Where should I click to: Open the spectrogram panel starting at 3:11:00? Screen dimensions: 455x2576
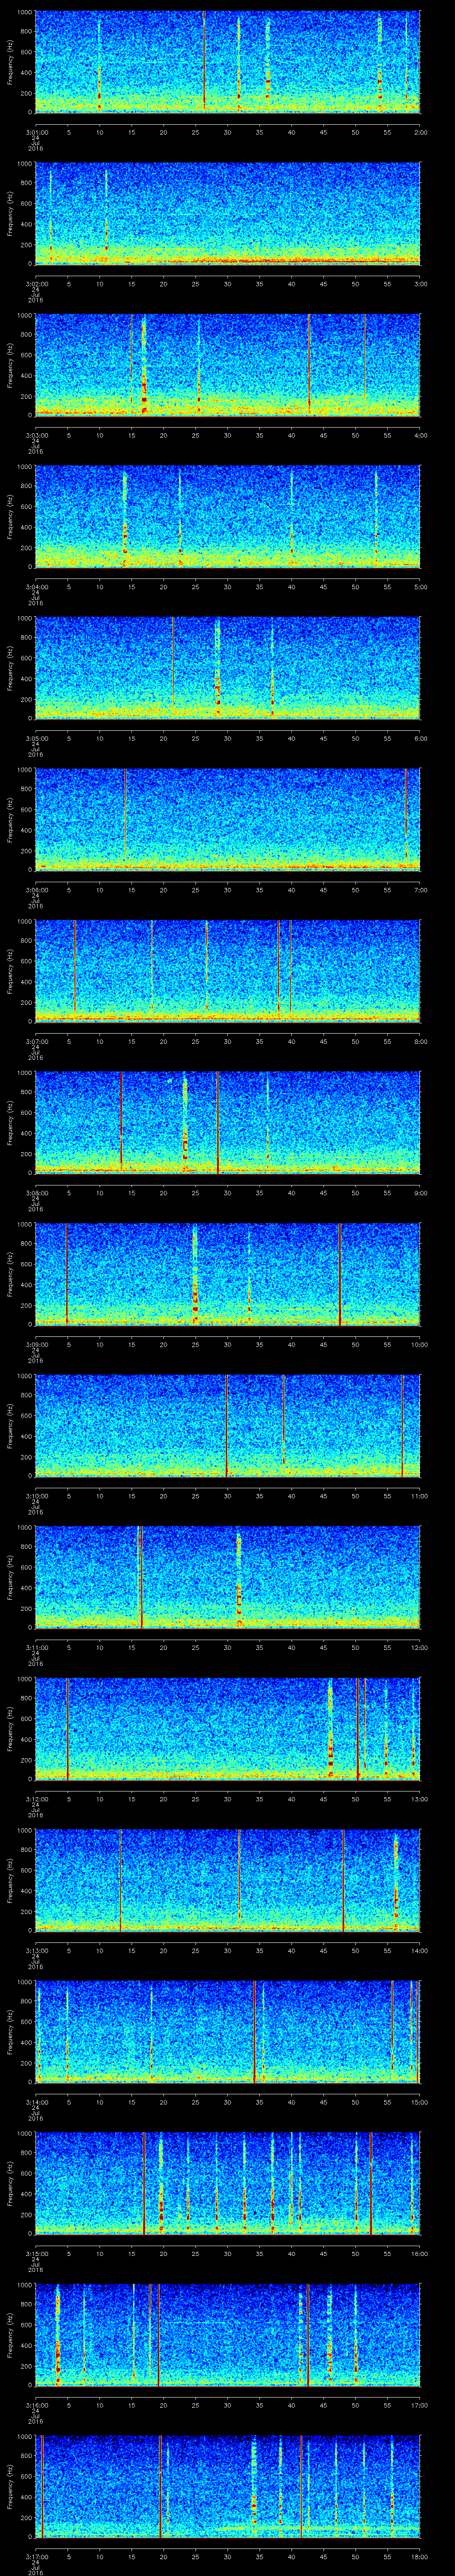point(227,1577)
